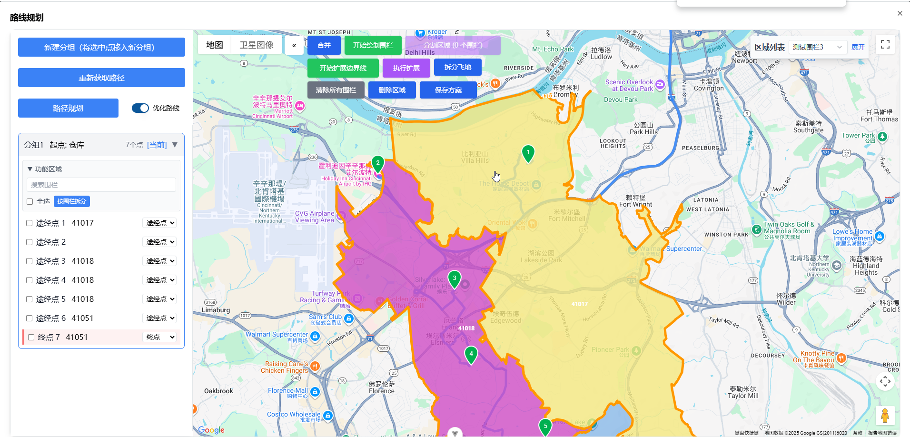The image size is (910, 437).
Task: Click map marker number 3
Action: click(454, 279)
